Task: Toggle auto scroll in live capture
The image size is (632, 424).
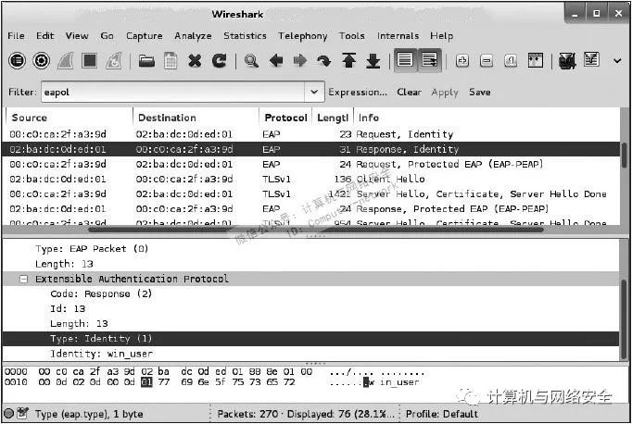Action: pos(430,60)
